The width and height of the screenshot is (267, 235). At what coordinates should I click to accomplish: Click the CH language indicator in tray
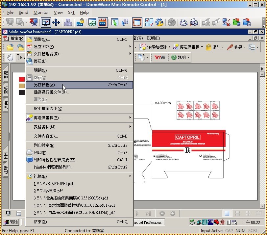pos(210,222)
